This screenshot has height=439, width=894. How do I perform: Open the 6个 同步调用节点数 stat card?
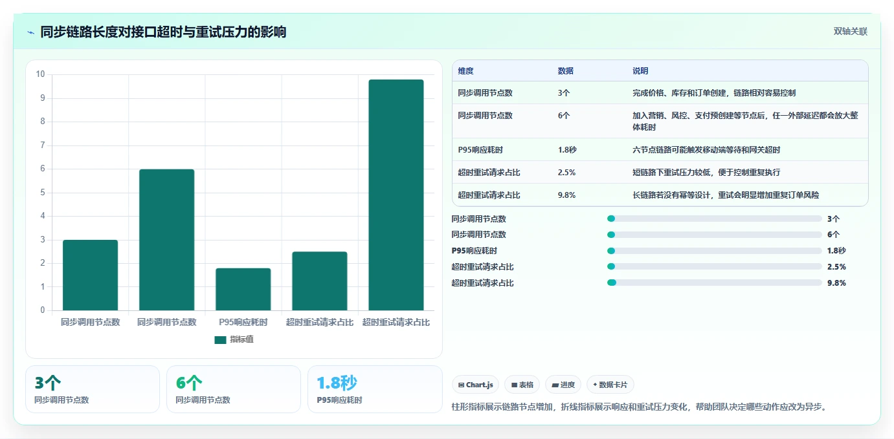pyautogui.click(x=234, y=389)
